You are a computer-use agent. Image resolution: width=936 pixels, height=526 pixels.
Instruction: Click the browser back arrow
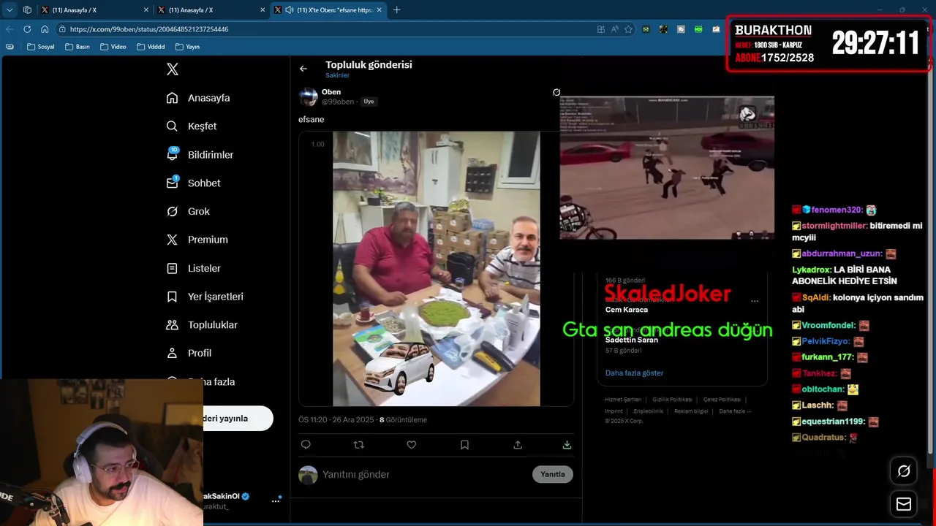pyautogui.click(x=10, y=29)
